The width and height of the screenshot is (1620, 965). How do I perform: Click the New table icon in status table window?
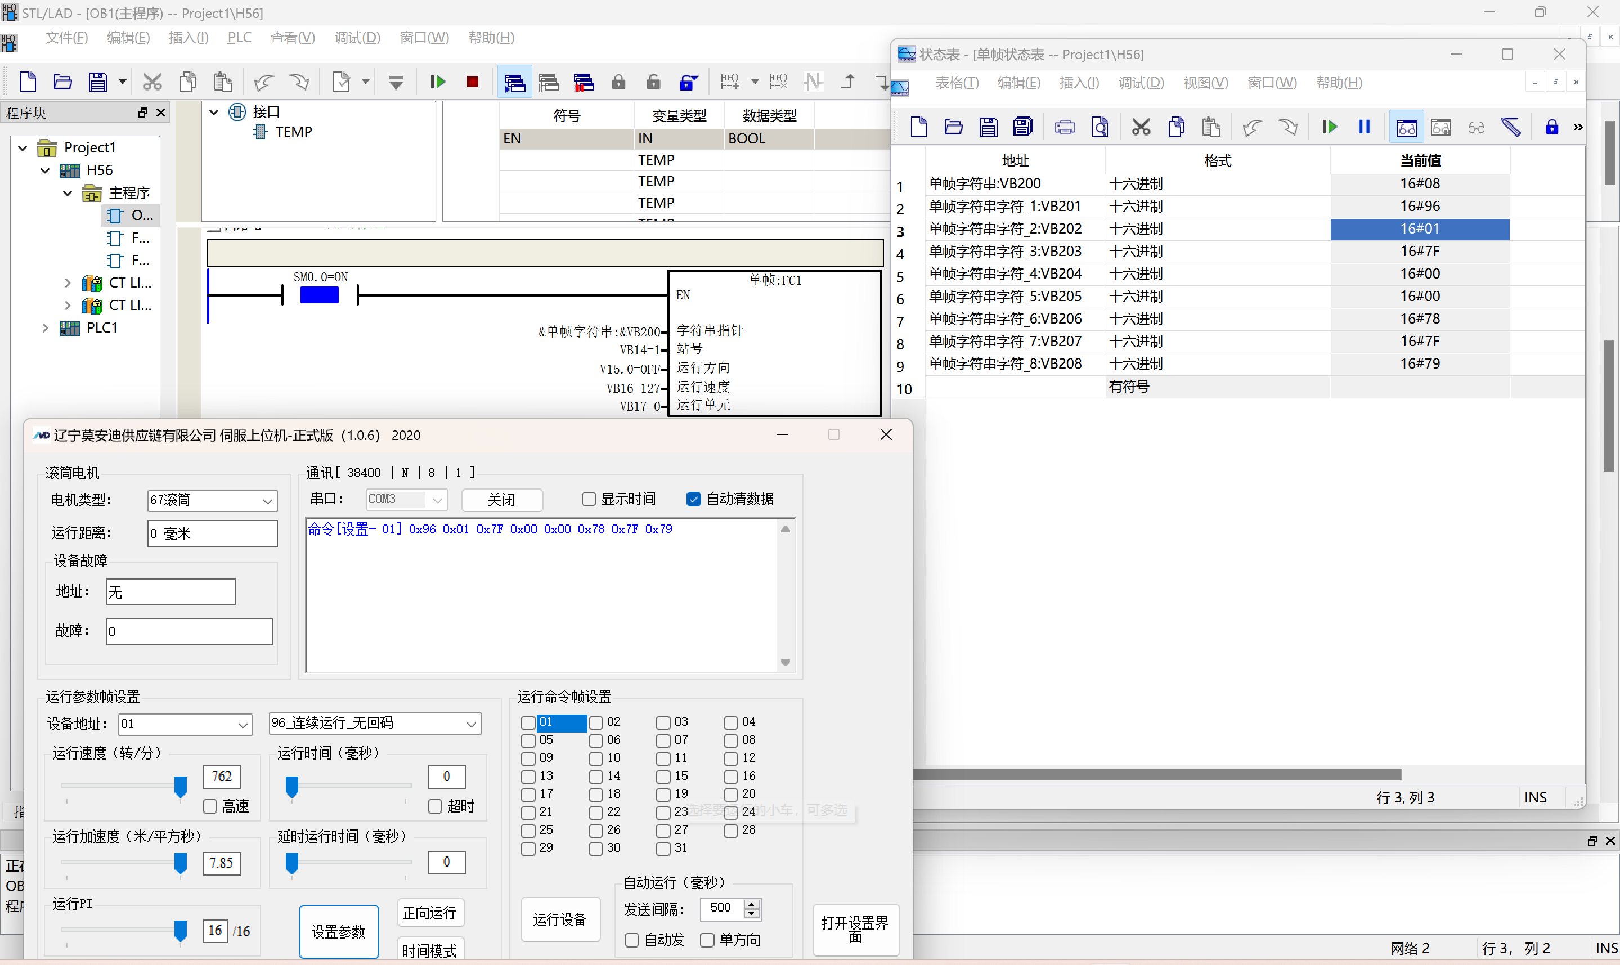coord(918,127)
